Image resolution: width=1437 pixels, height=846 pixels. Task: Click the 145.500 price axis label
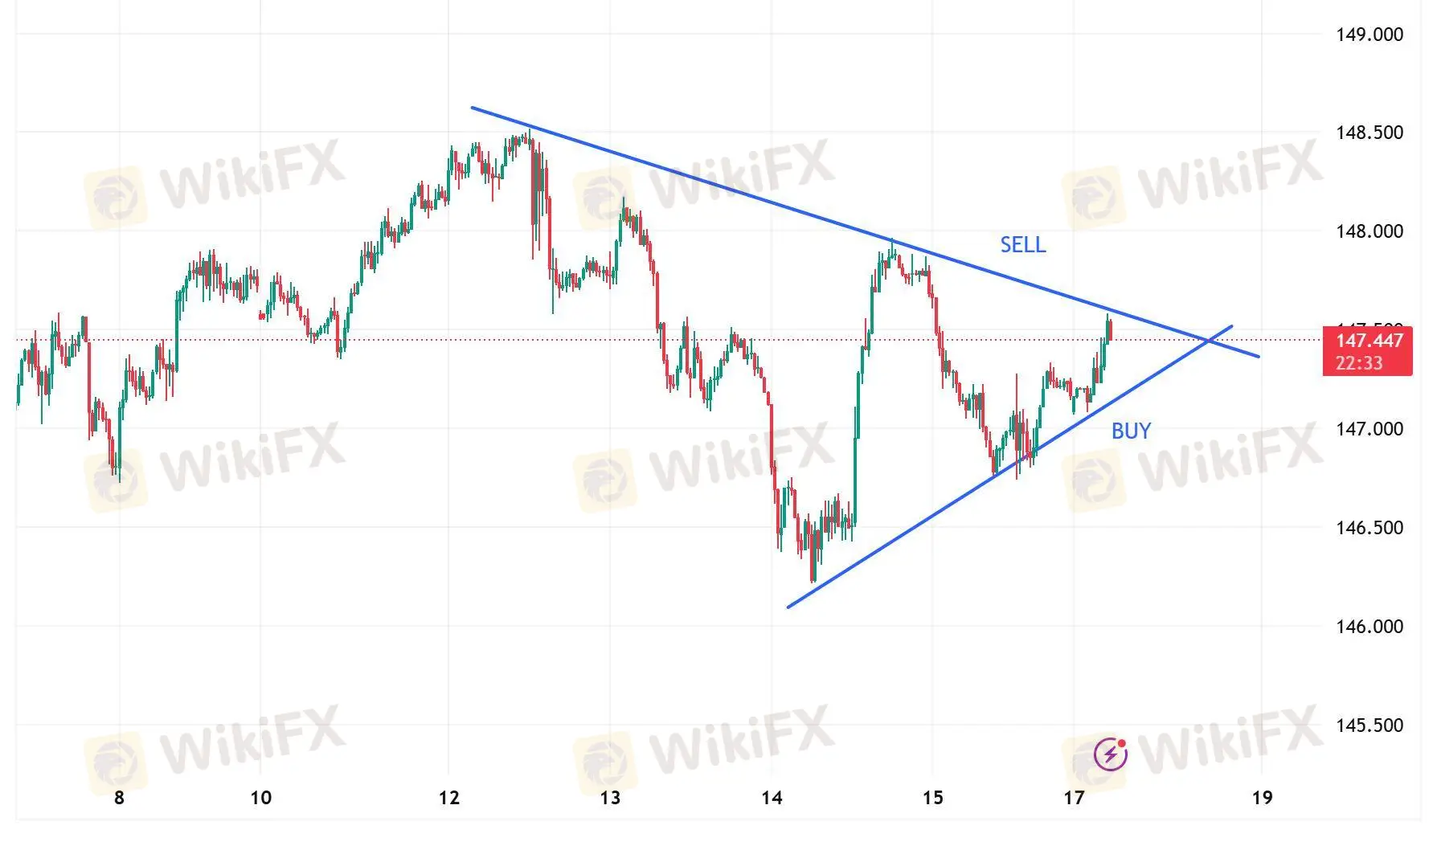click(1369, 725)
